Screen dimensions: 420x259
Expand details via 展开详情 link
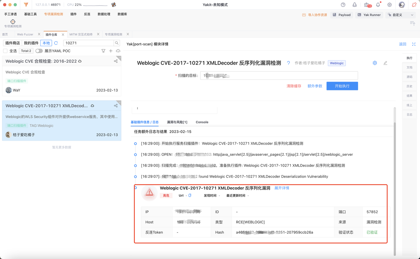coord(282,188)
